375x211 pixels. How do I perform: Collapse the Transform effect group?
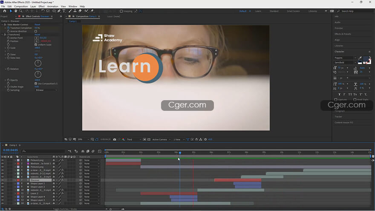click(3, 35)
